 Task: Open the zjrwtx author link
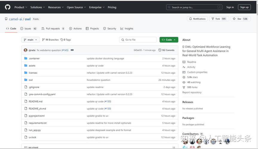click(x=32, y=50)
